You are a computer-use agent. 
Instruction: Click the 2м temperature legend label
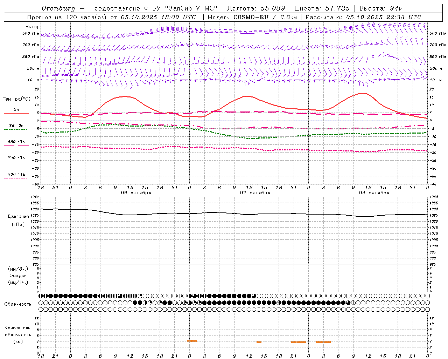pos(16,109)
